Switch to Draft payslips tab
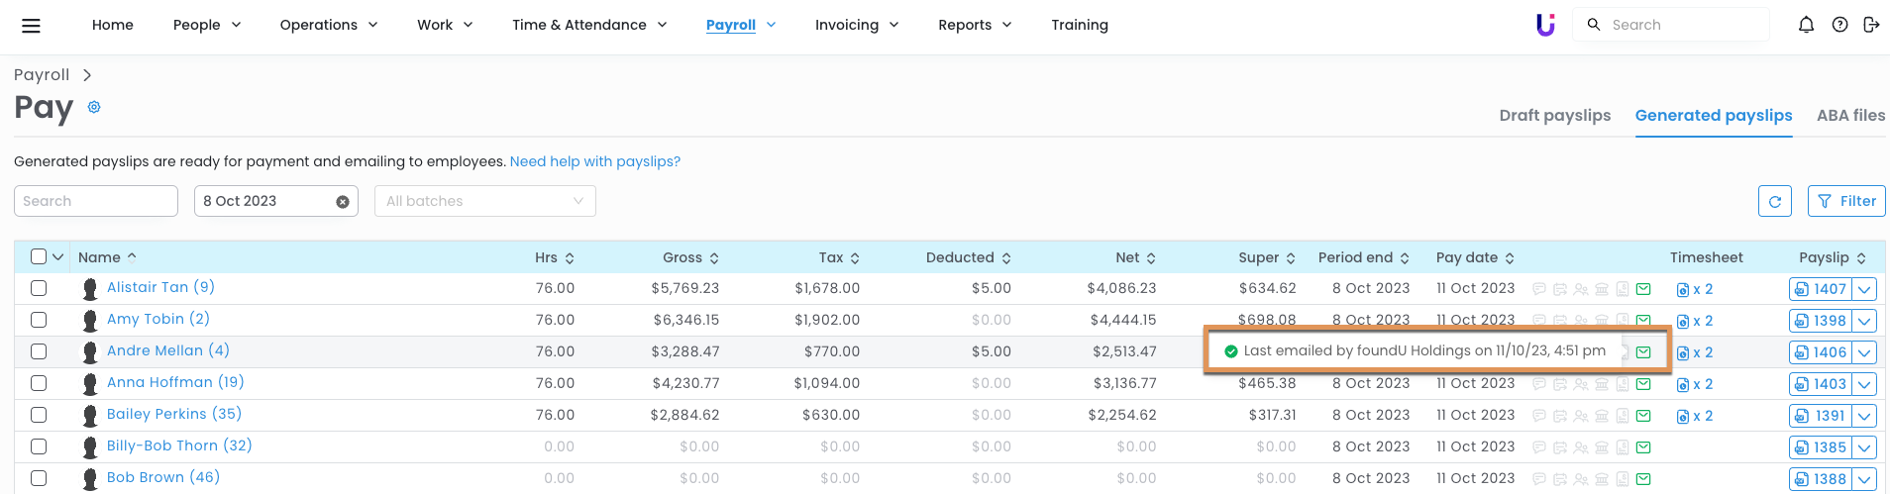Screen dimensions: 1890x494 coord(1554,115)
